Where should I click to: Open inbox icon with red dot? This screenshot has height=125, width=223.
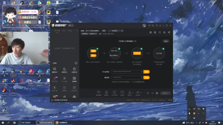(x=149, y=26)
